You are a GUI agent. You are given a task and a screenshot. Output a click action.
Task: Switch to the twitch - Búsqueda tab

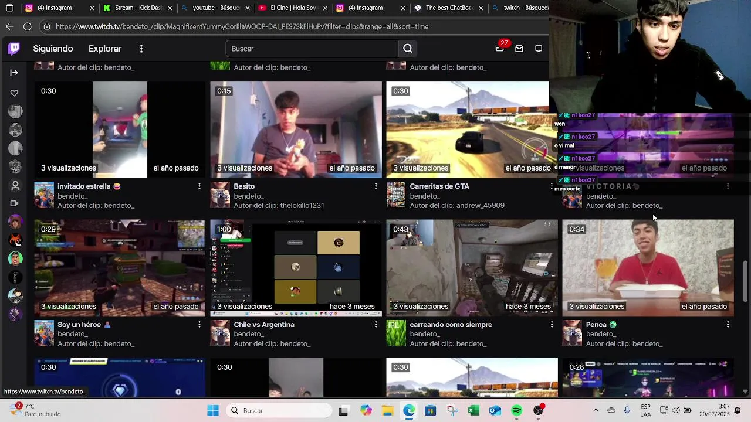[520, 8]
